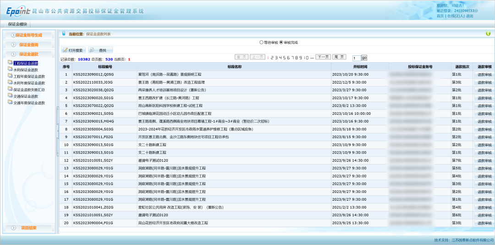Click the 查找 button
The image size is (495, 245).
tap(100, 50)
